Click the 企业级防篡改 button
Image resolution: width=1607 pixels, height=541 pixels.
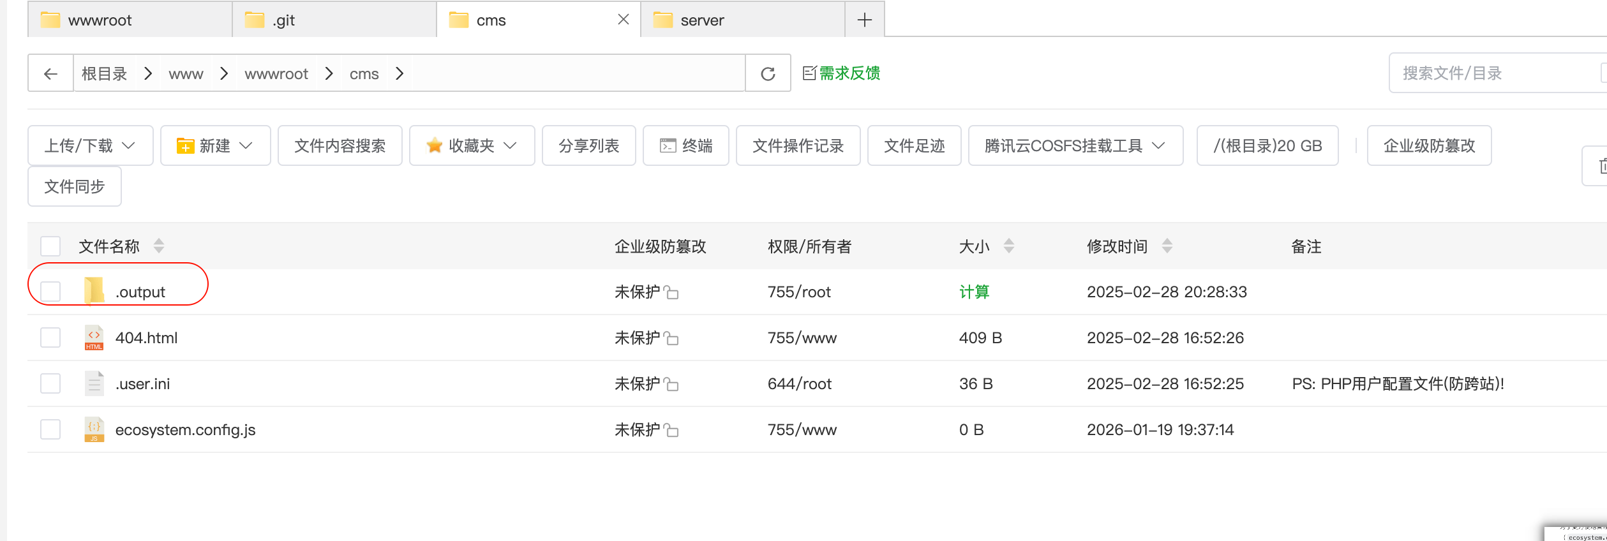(1430, 145)
